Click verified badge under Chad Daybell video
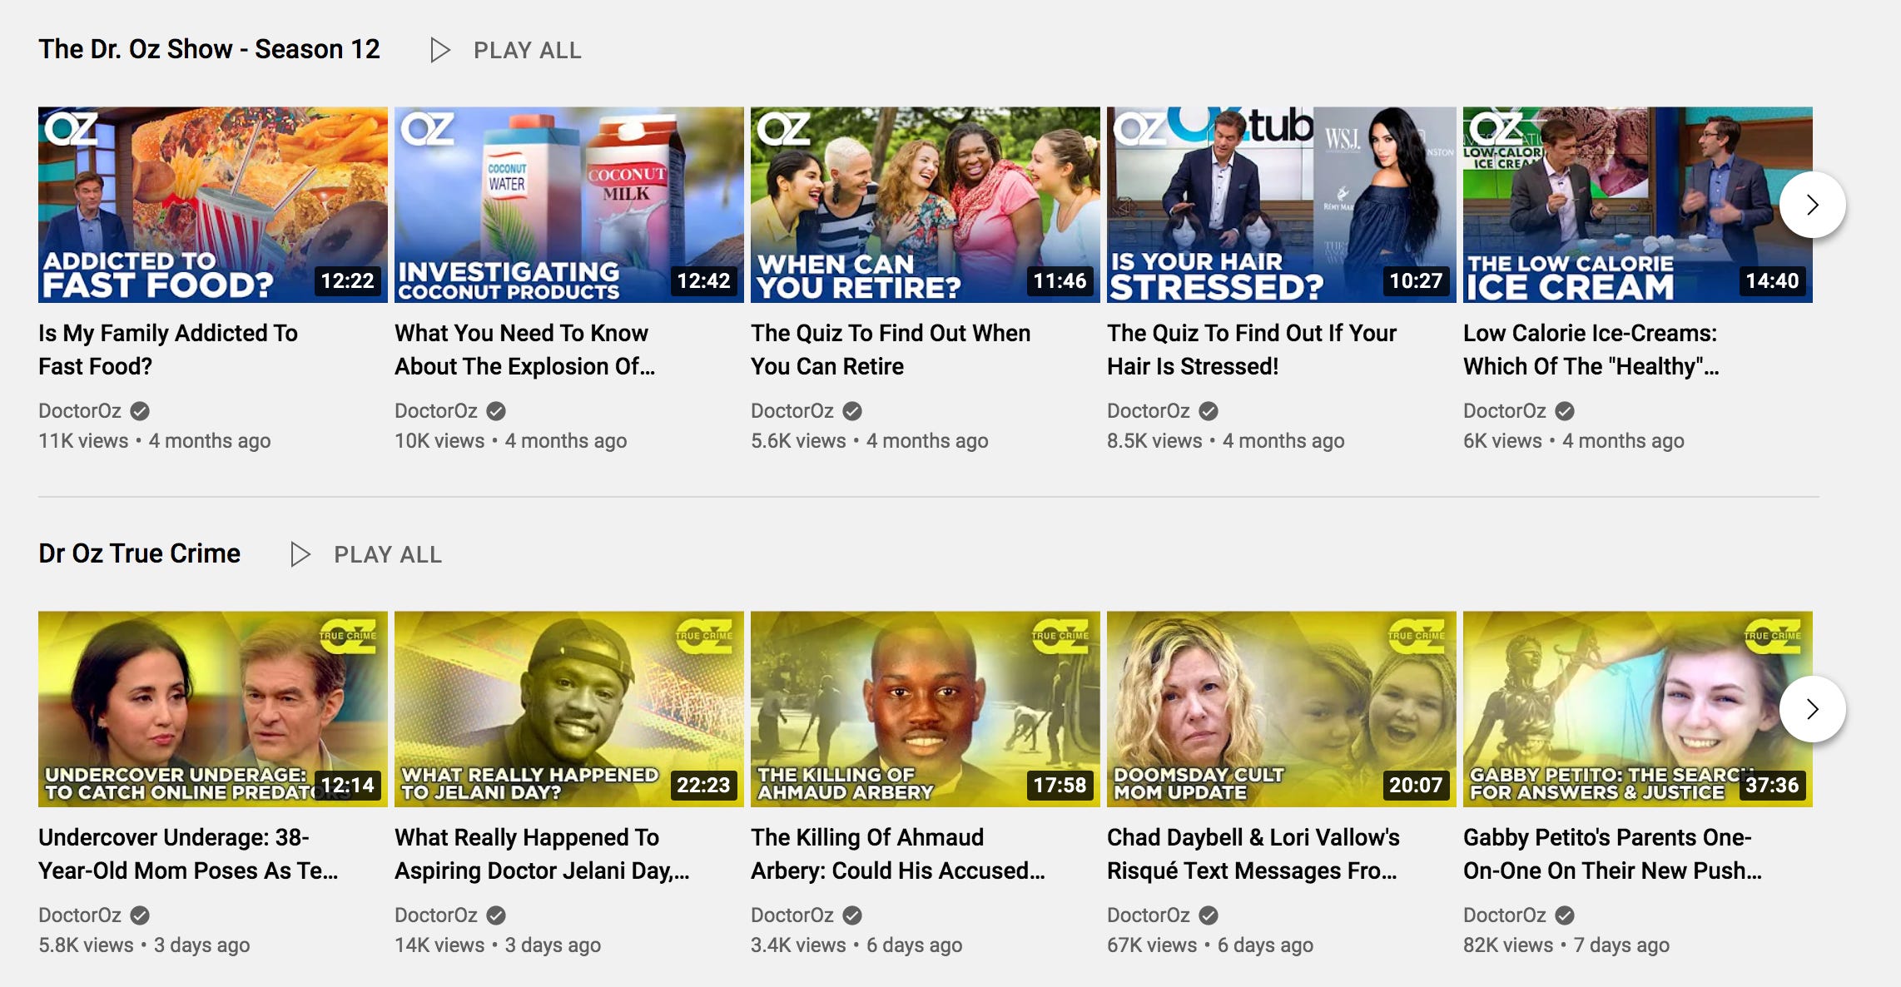 1209,915
